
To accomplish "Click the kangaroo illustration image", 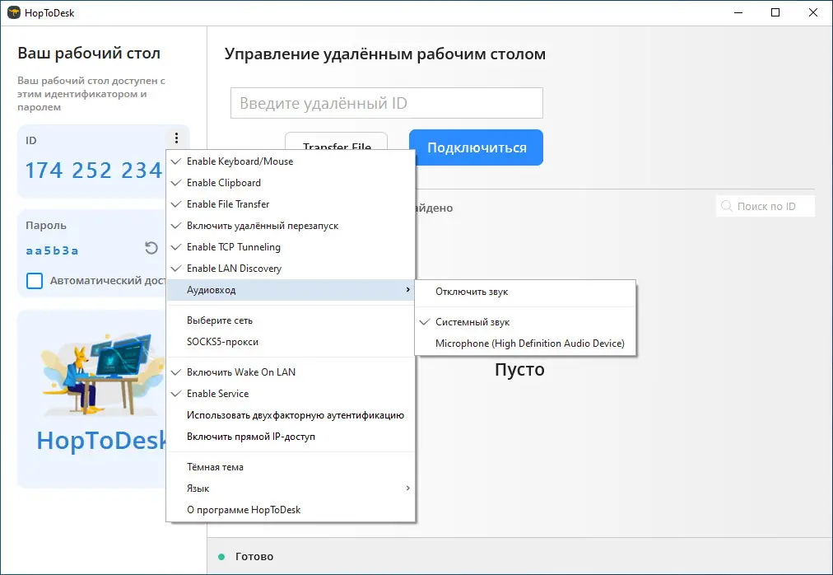I will (103, 375).
